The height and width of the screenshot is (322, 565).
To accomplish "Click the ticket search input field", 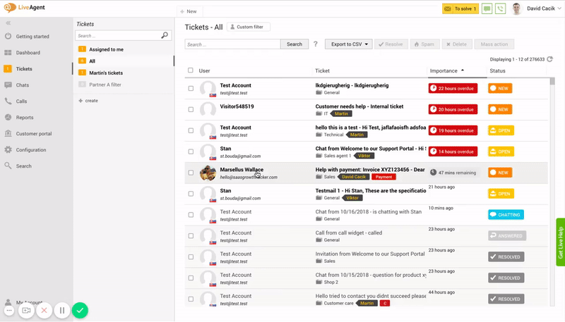I will [232, 44].
